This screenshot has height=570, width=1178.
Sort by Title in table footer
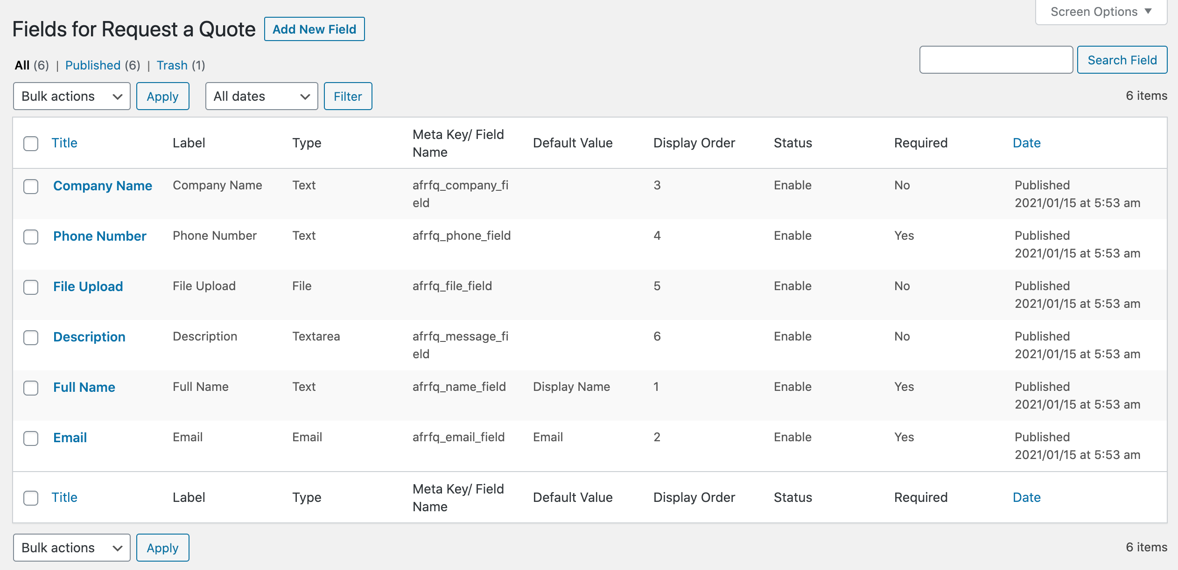point(64,497)
